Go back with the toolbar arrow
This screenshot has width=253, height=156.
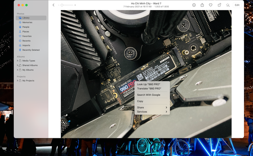point(53,5)
